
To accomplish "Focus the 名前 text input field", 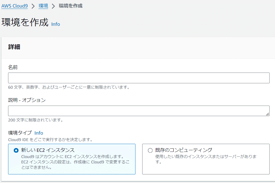I will [139, 78].
